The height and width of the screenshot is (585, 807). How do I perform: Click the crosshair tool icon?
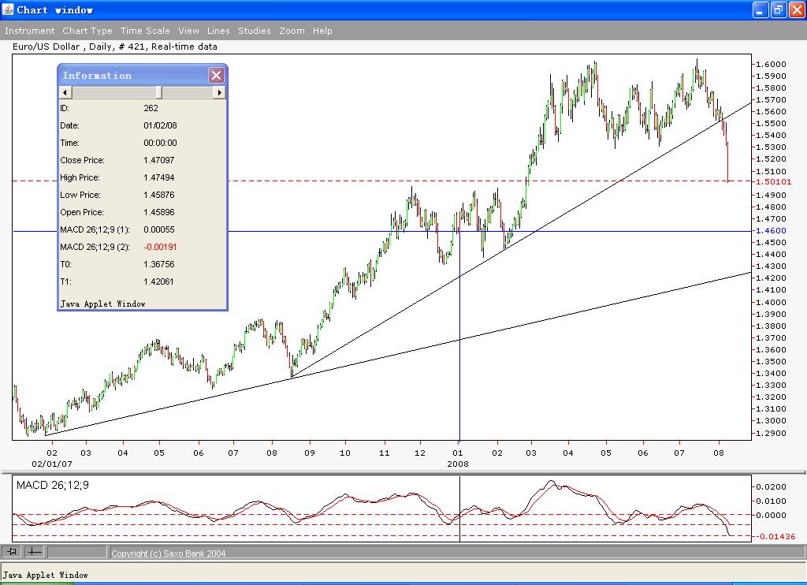(x=35, y=552)
